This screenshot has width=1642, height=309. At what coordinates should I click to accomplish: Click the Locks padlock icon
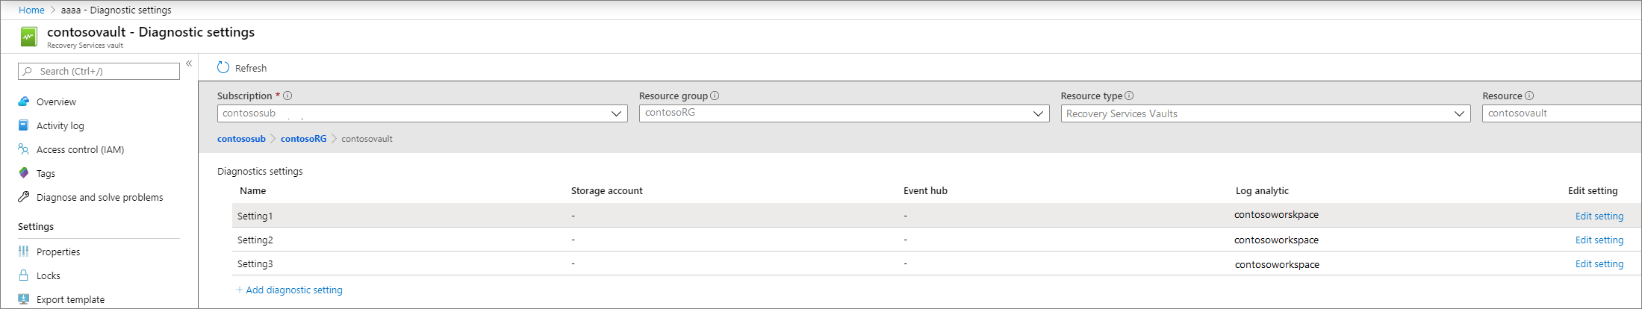pos(24,275)
